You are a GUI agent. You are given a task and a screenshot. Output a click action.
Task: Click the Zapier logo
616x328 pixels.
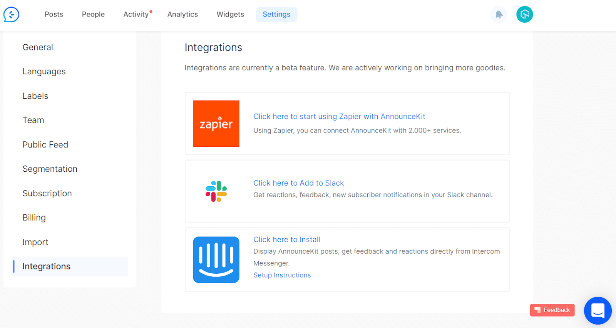pyautogui.click(x=216, y=124)
